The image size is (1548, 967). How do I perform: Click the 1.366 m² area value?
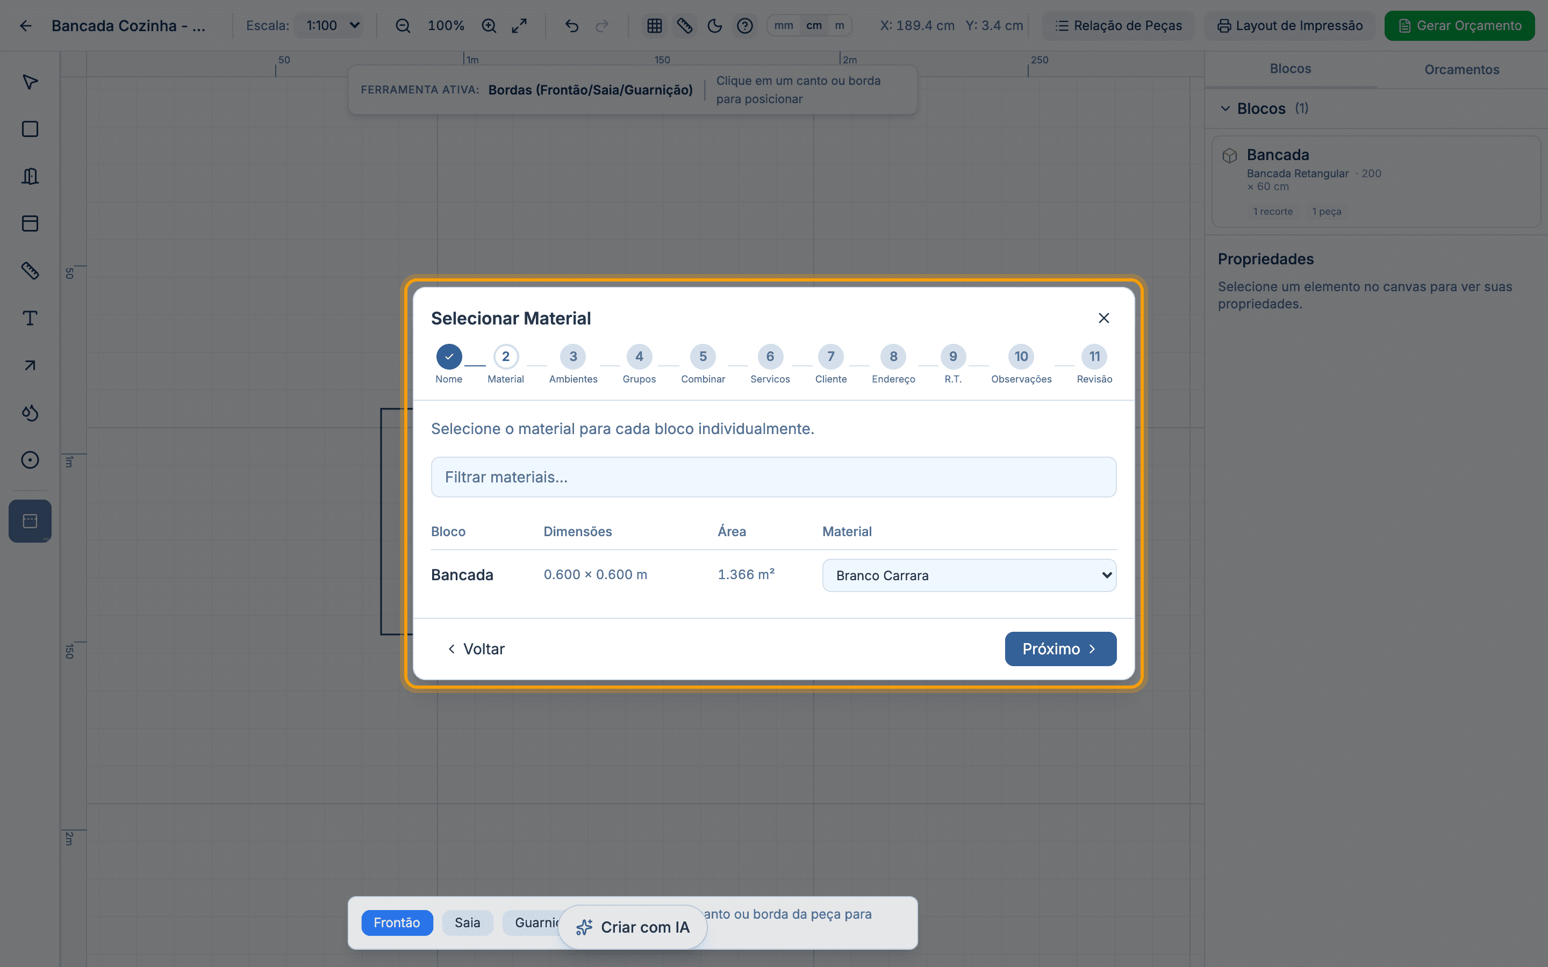(746, 574)
